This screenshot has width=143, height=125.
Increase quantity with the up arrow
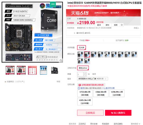tap(85, 73)
